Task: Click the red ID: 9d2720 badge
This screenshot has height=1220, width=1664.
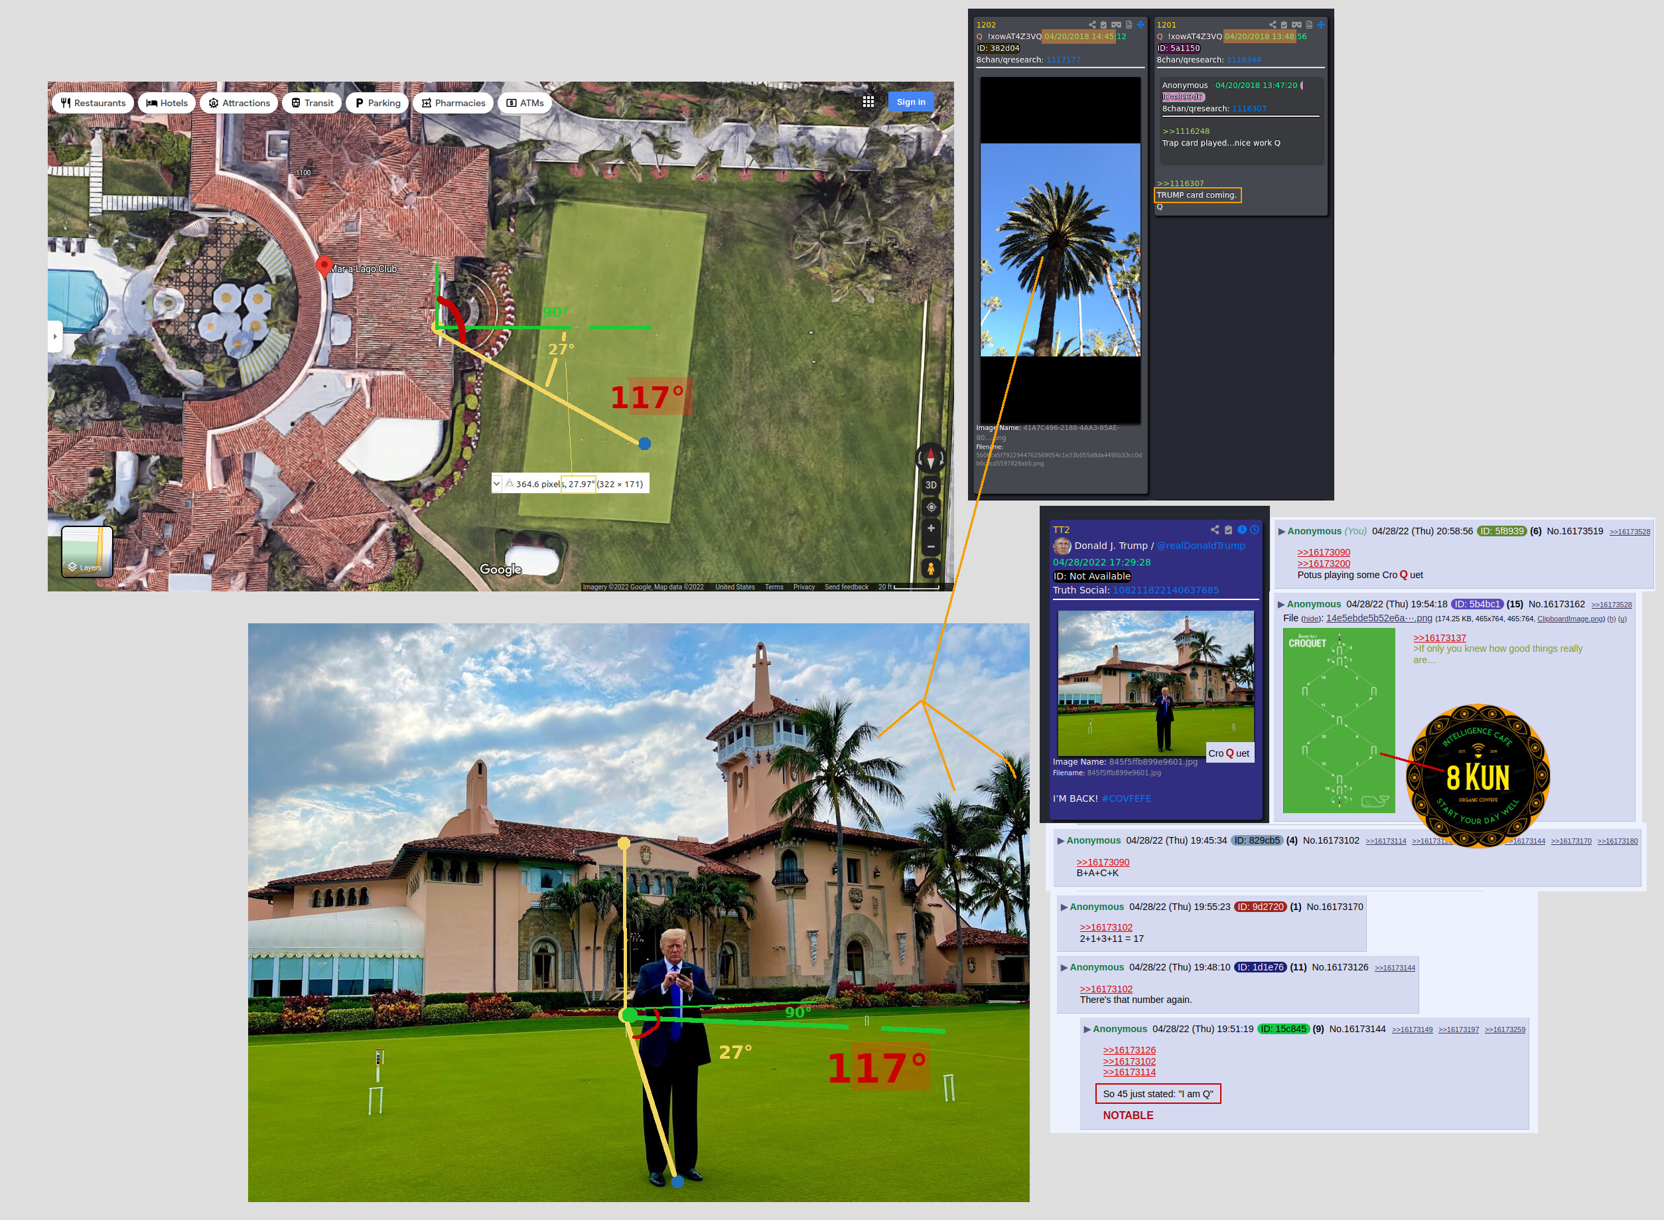Action: (x=1260, y=907)
